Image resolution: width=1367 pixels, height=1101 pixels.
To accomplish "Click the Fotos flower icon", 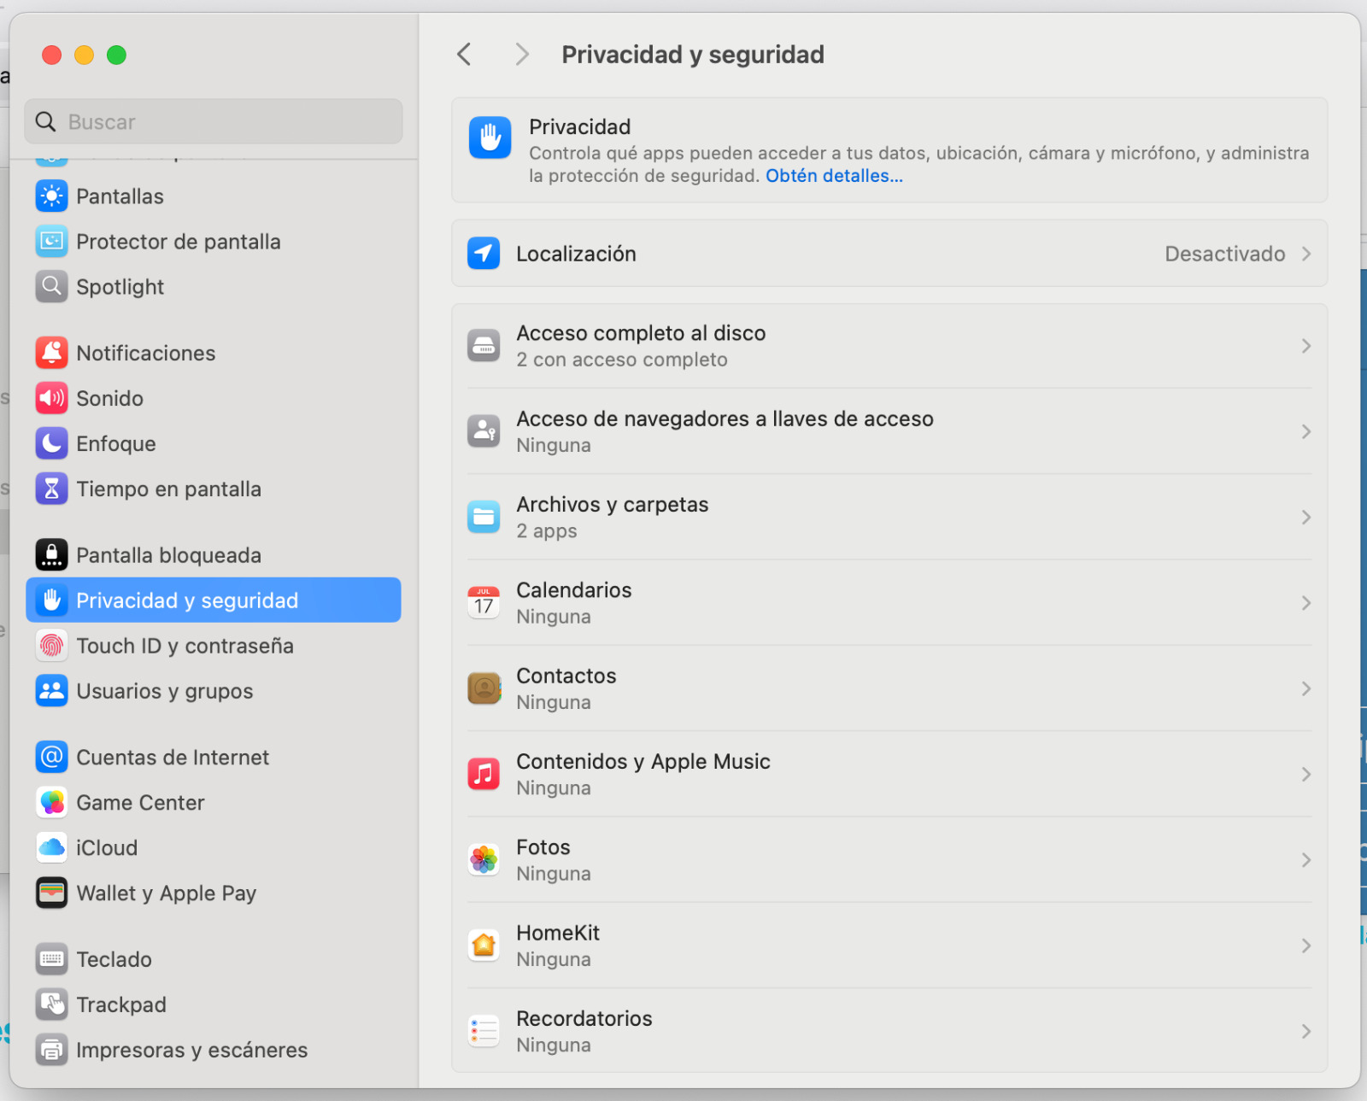I will pyautogui.click(x=484, y=860).
